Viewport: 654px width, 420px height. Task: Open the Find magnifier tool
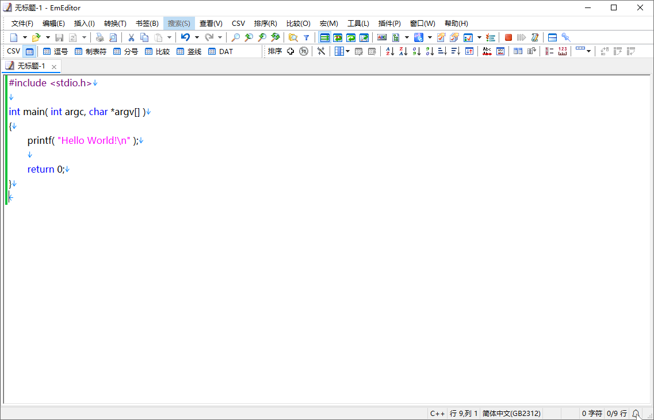[x=235, y=37]
